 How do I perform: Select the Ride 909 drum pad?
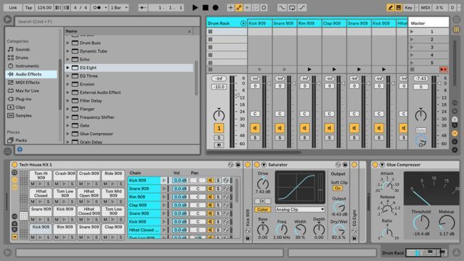point(113,176)
